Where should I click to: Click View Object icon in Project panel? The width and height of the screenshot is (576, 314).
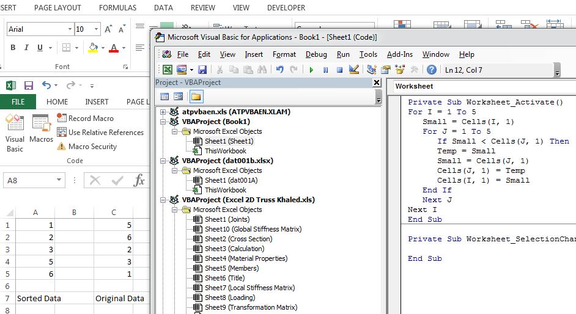[x=178, y=97]
